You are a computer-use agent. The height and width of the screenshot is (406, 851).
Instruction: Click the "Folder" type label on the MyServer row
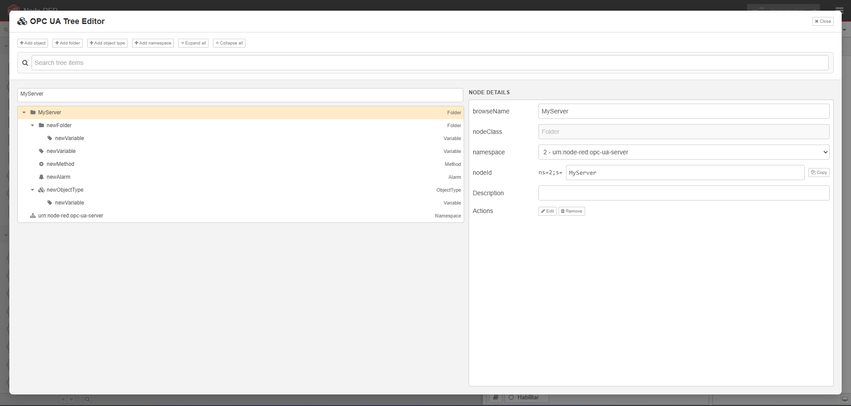454,113
